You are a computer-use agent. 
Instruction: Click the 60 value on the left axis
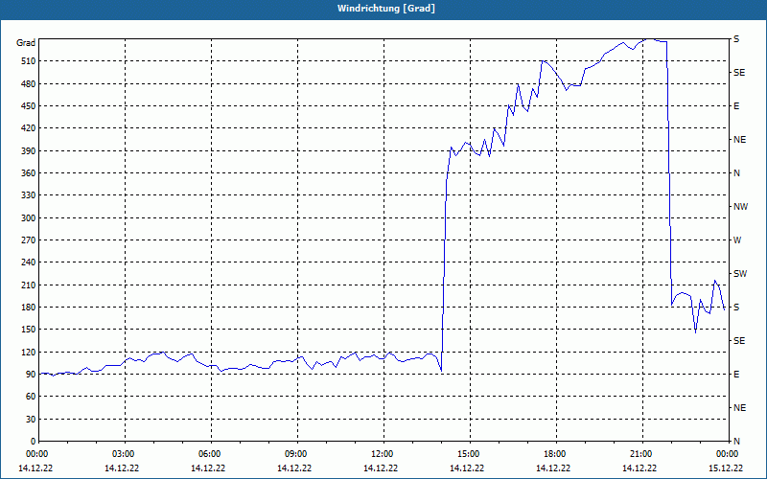tap(31, 397)
